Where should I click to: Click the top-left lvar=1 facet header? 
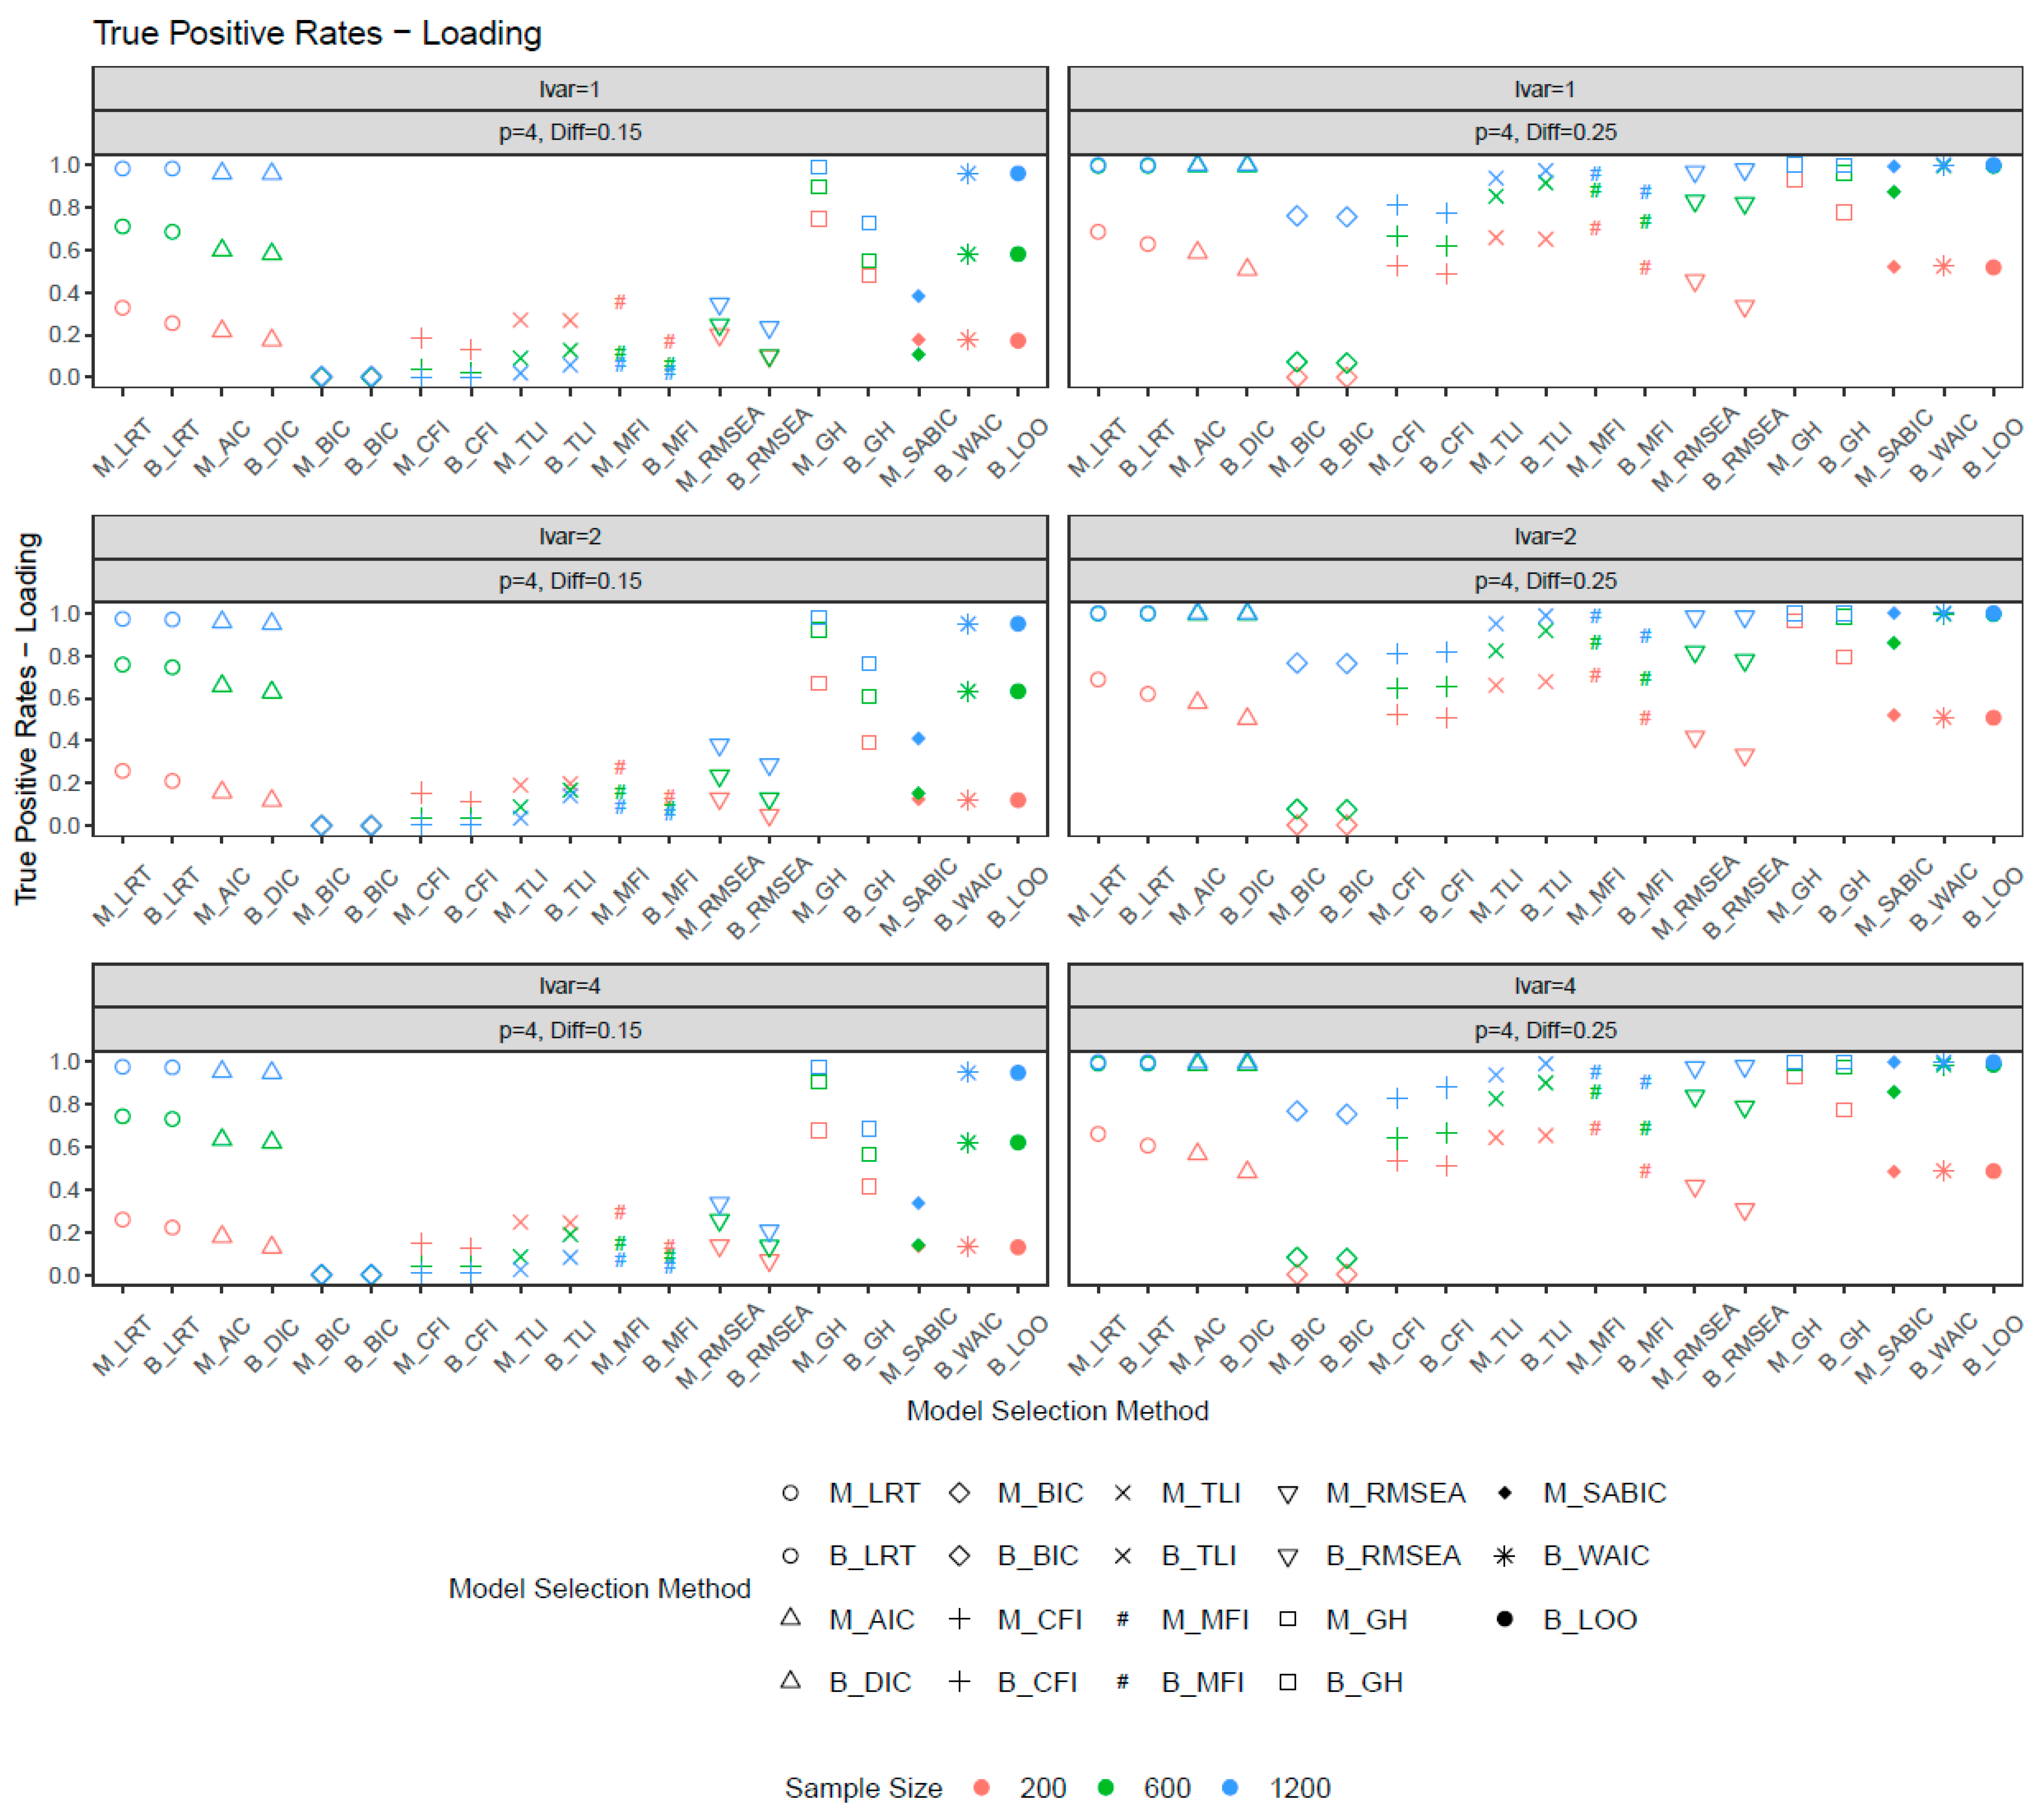pos(569,89)
